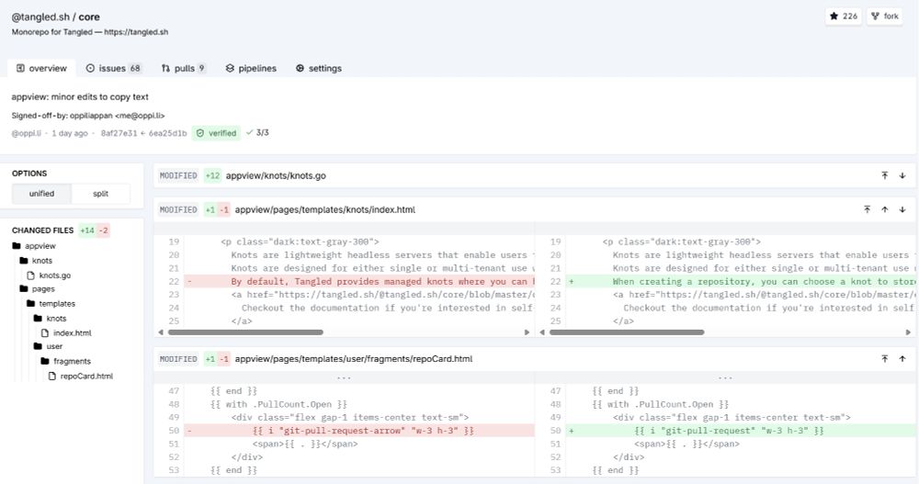Open the repoCard.html file header link
919x484 pixels.
tap(354, 358)
